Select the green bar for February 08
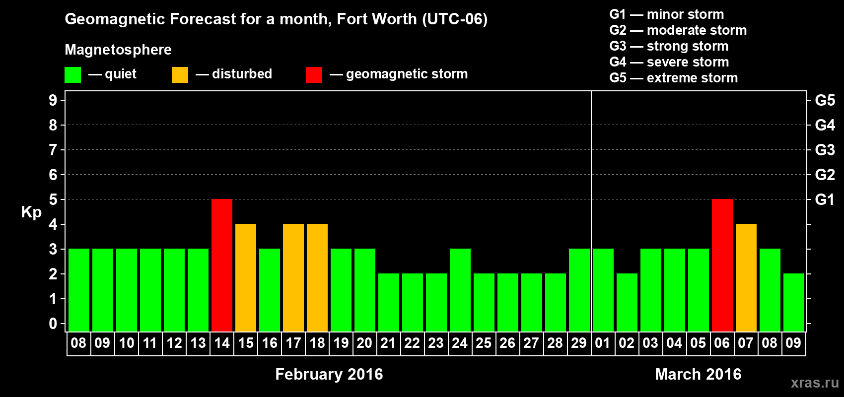844x397 pixels. pyautogui.click(x=79, y=290)
